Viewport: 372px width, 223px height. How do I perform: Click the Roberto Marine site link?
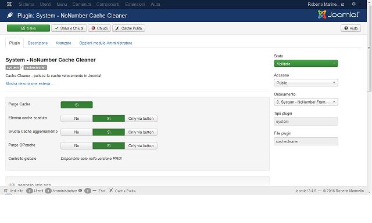click(325, 4)
